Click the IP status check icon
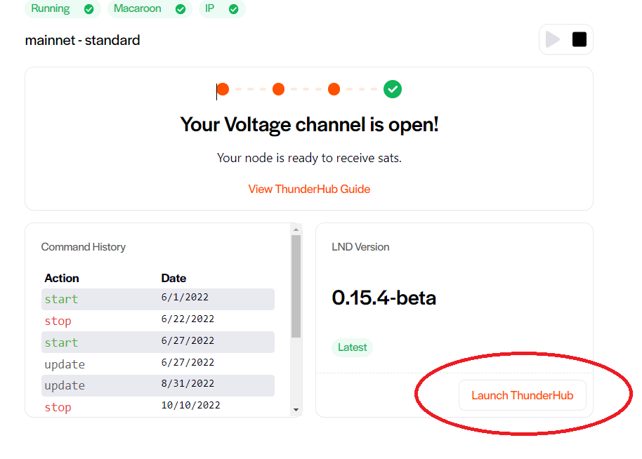642x459 pixels. tap(234, 9)
